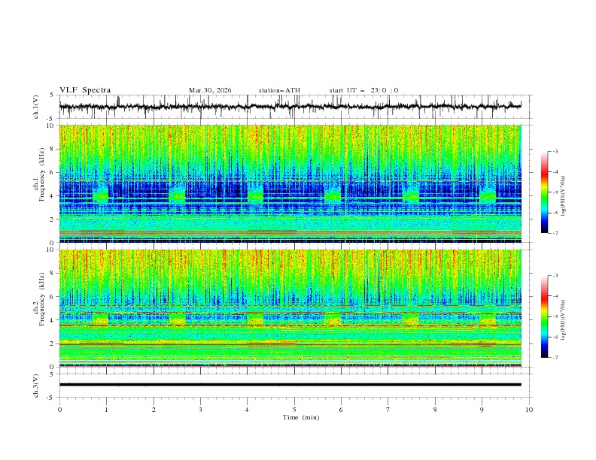
Task: Click the "ch.1(V)" axis label
Action: tap(36, 107)
